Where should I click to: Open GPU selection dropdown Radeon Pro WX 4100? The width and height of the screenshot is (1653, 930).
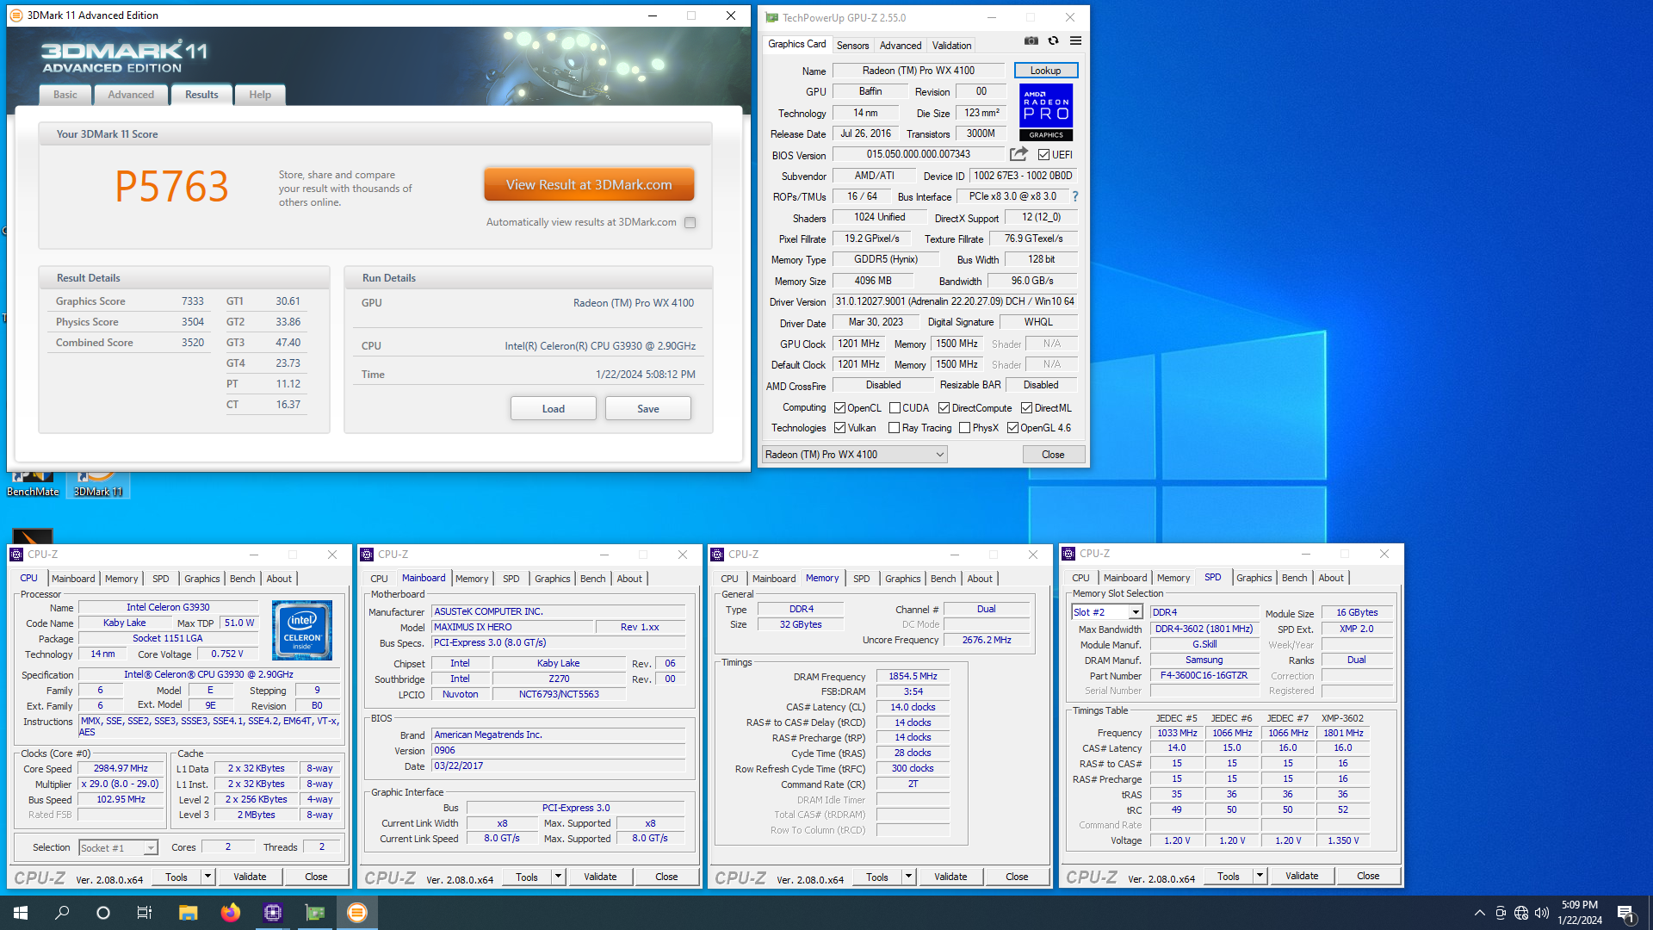855,455
